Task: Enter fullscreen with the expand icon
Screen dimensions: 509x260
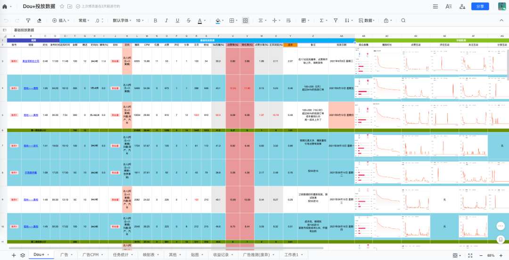Action: (470, 255)
